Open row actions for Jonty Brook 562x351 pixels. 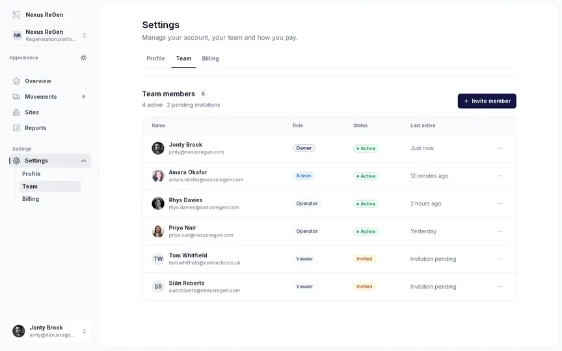[x=500, y=148]
